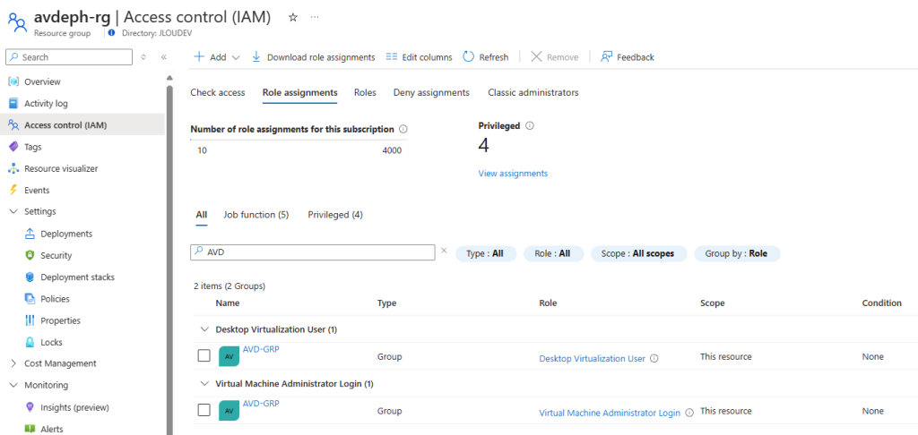Viewport: 918px width, 435px height.
Task: Open the Tags sidebar item
Action: coord(33,147)
